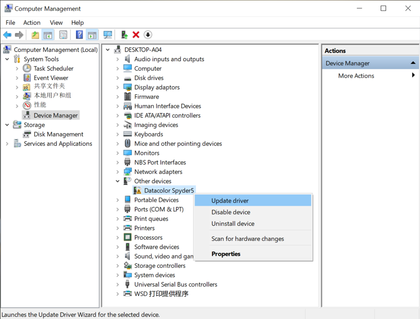Choose Update driver from context menu
This screenshot has width=420, height=319.
(253, 201)
